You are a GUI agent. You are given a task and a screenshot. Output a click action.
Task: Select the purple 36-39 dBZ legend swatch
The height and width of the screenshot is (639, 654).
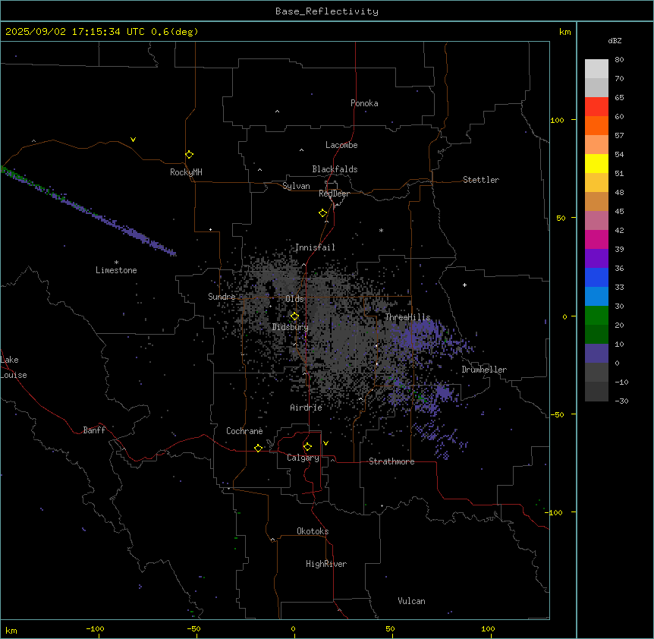(596, 259)
